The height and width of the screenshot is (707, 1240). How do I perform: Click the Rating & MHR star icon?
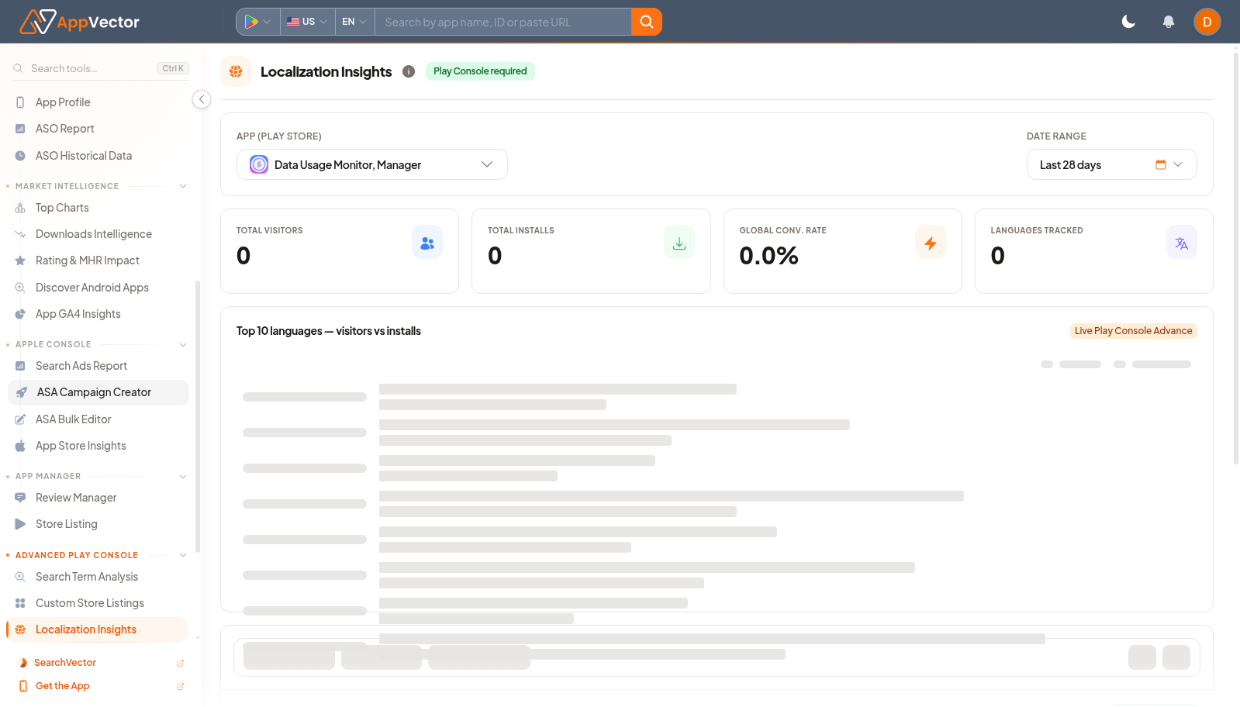(20, 260)
